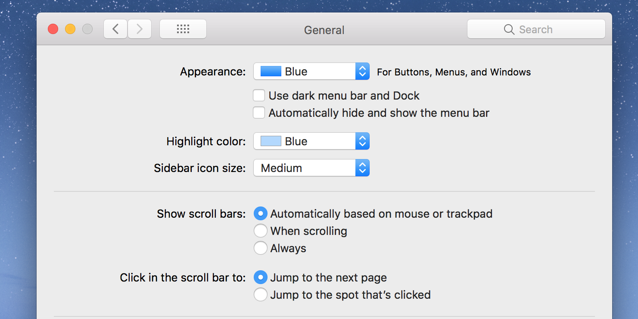Open the Highlight color dropdown
Viewport: 638px width, 319px height.
tap(311, 141)
